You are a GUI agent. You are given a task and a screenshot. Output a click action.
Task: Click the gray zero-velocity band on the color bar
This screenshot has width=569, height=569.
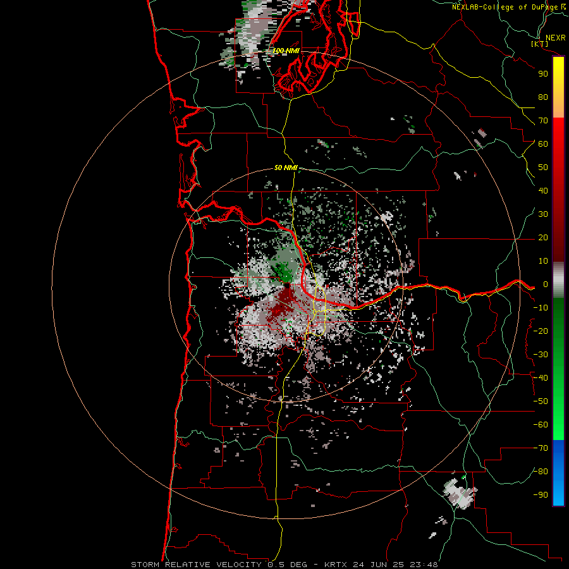point(558,280)
